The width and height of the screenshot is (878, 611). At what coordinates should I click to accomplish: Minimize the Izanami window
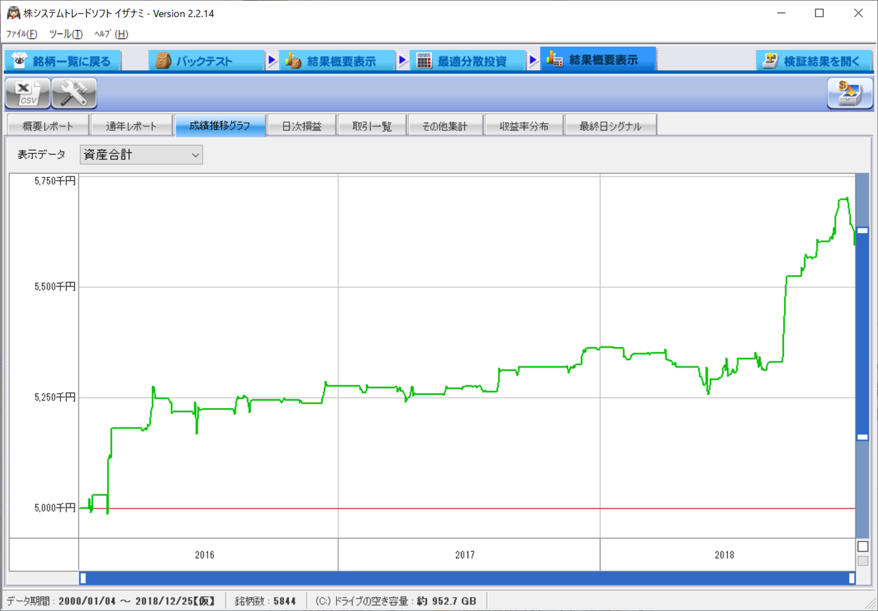coord(781,13)
